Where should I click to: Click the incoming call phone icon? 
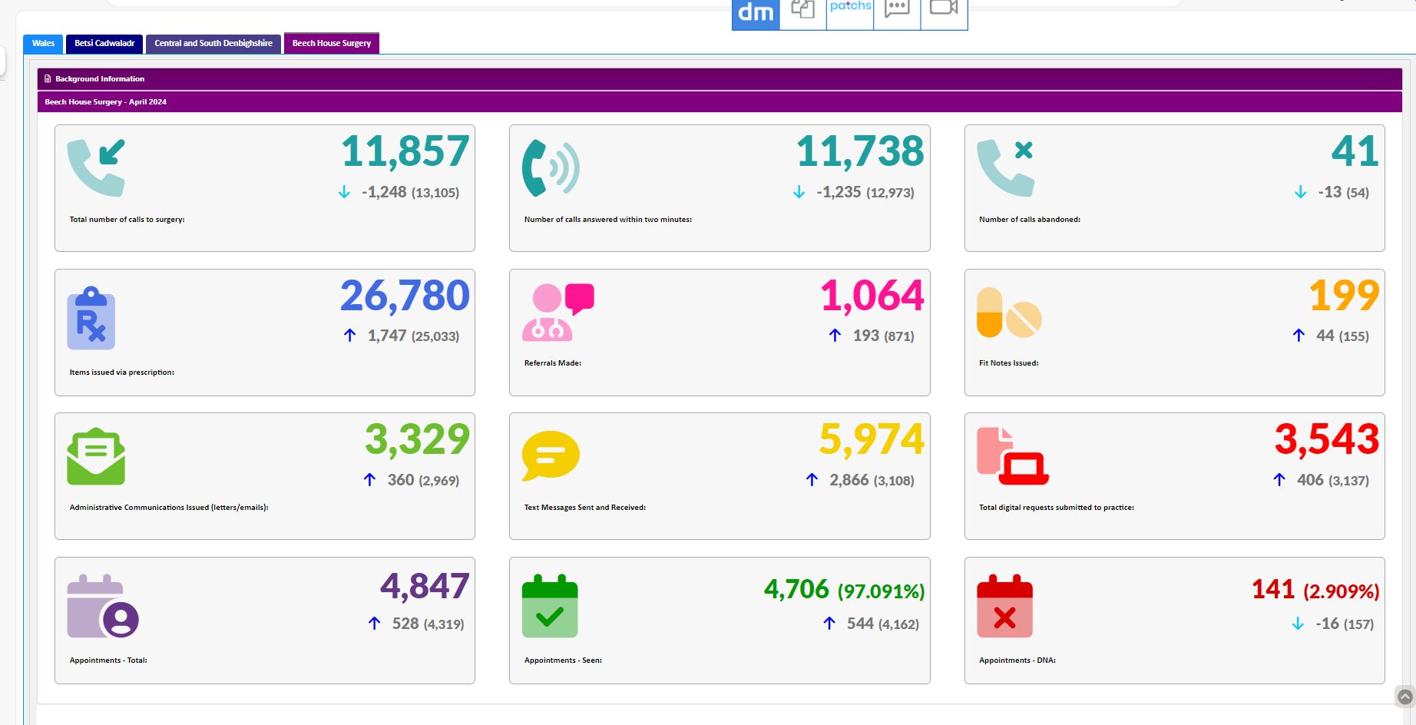click(x=96, y=167)
